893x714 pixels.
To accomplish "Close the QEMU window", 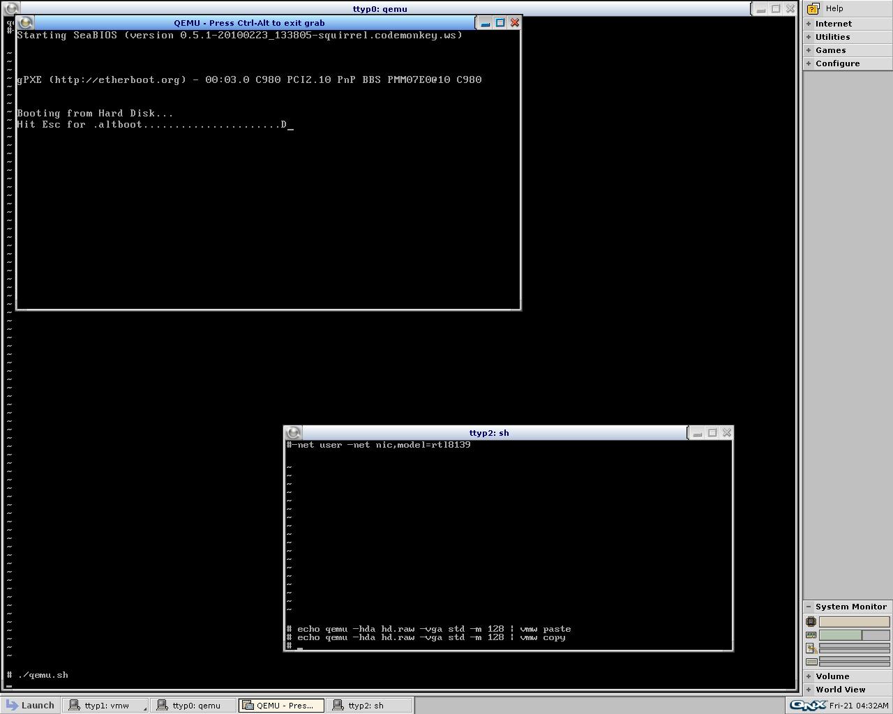I will tap(515, 23).
